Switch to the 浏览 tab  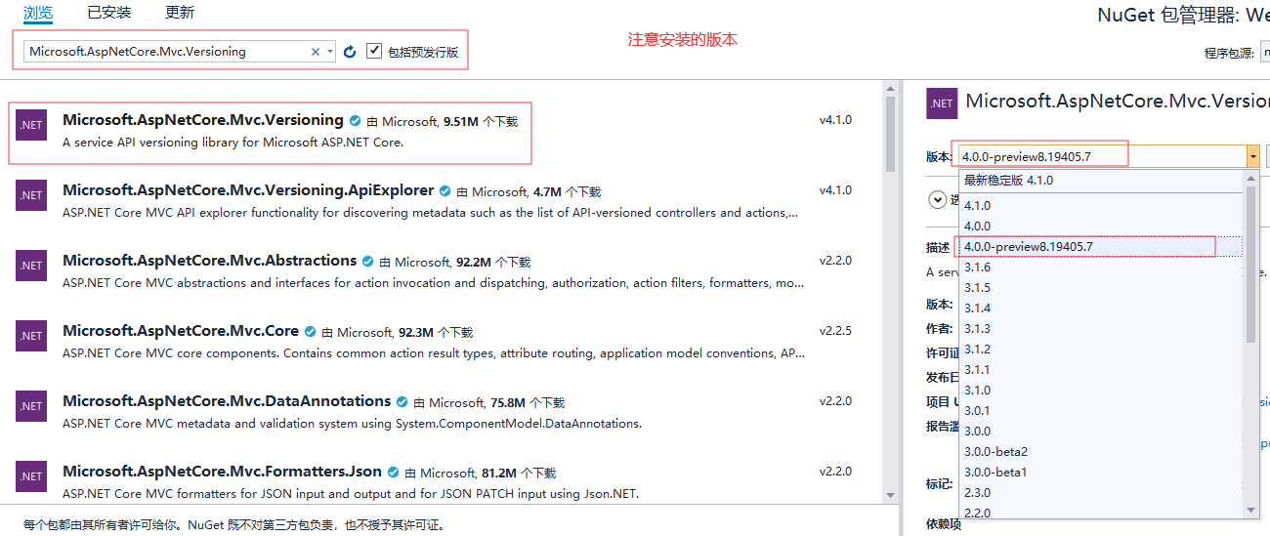click(x=38, y=13)
